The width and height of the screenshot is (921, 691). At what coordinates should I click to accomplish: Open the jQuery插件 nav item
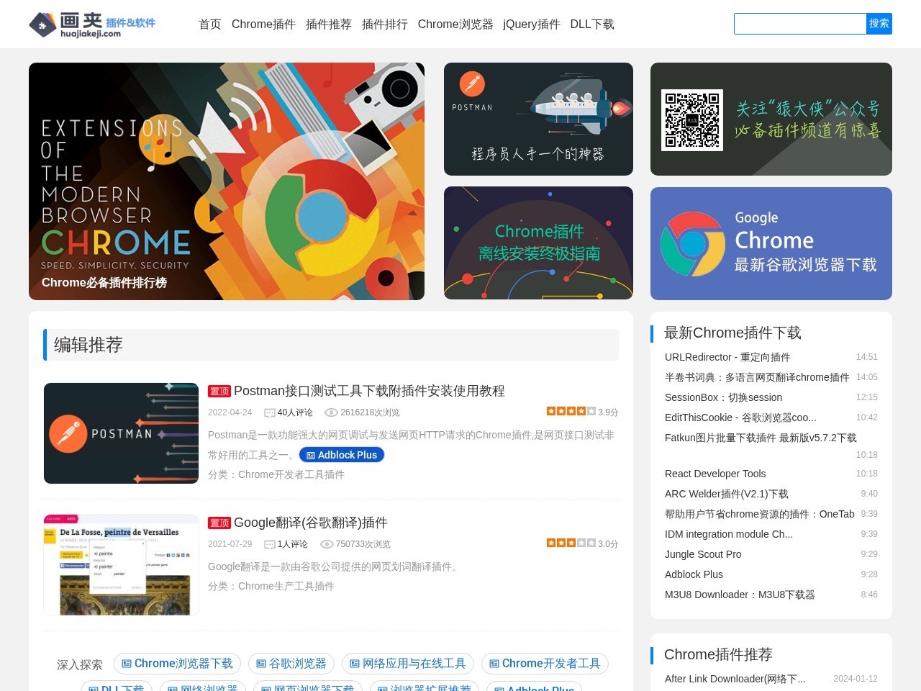(532, 24)
